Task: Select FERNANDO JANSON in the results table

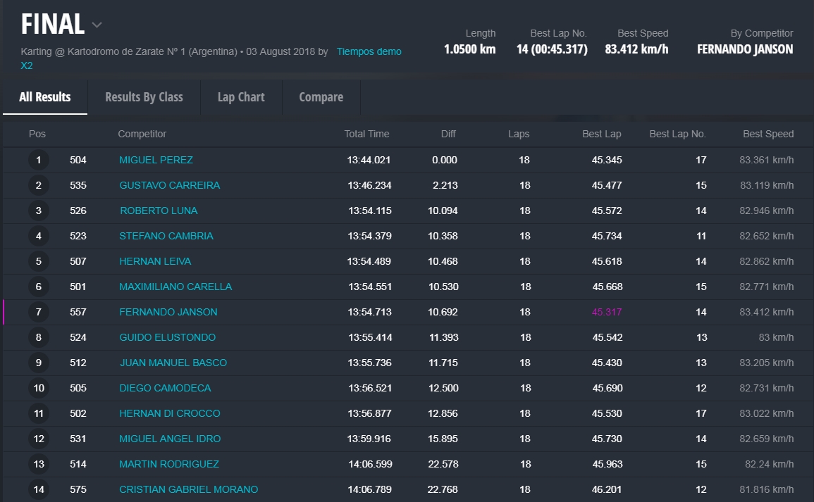Action: pyautogui.click(x=168, y=312)
